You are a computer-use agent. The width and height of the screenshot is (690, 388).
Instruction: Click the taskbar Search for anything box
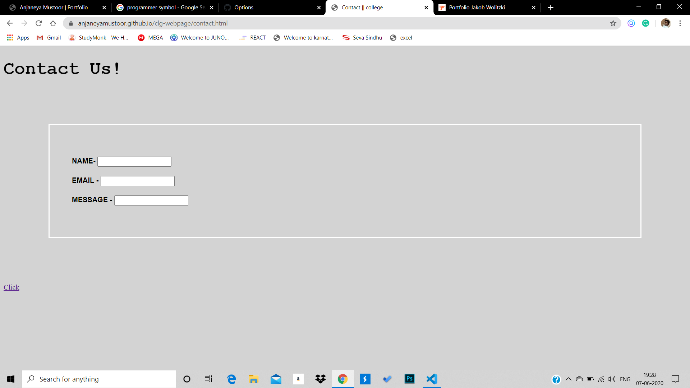[x=99, y=379]
